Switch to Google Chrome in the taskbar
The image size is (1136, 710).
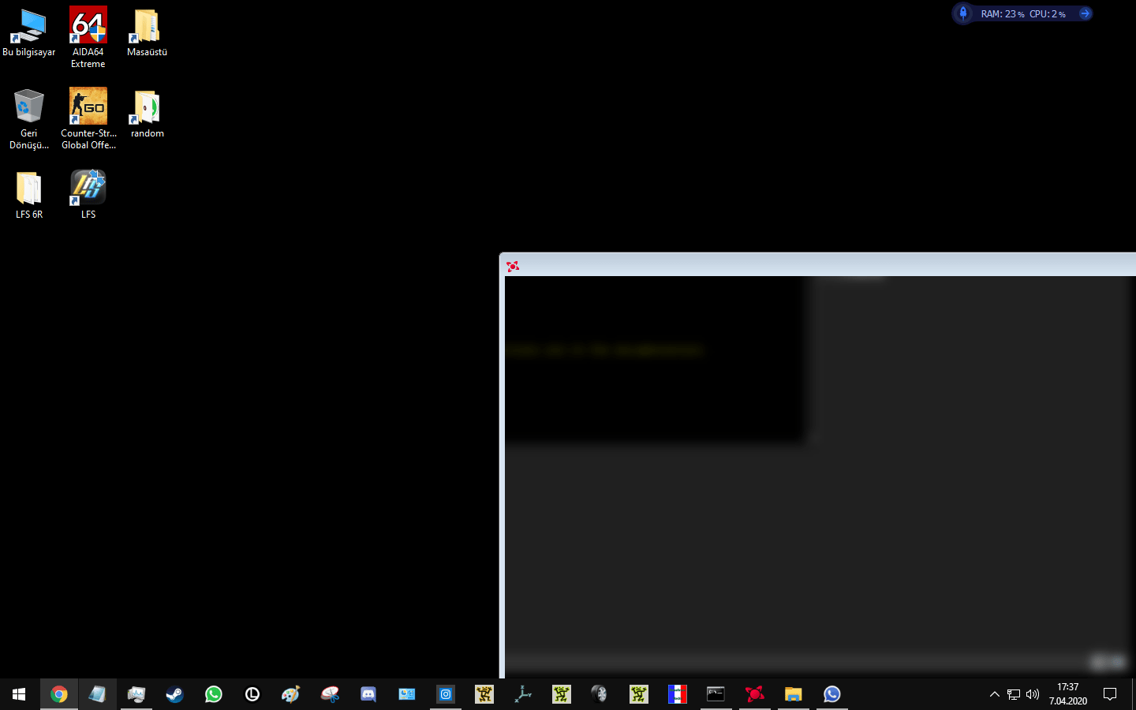click(x=58, y=694)
